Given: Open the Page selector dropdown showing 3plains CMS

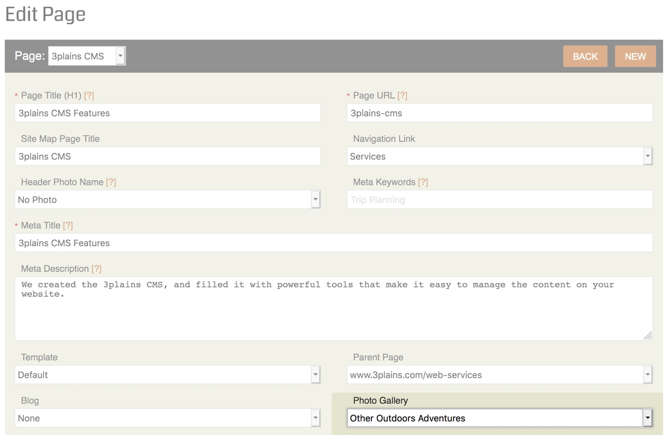Looking at the screenshot, I should coord(87,56).
